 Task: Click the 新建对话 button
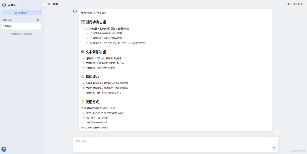click(x=21, y=13)
